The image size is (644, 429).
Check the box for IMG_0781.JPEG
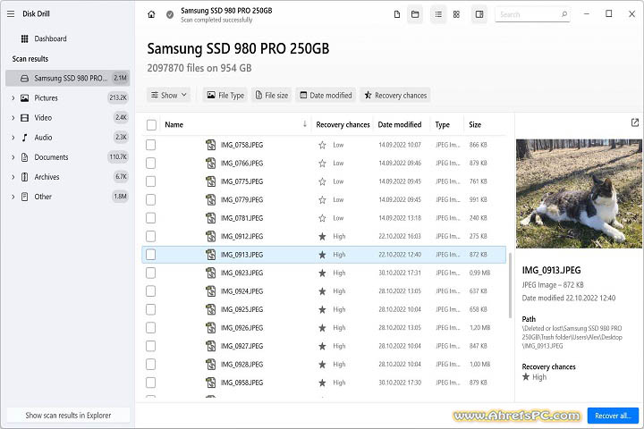pyautogui.click(x=151, y=218)
